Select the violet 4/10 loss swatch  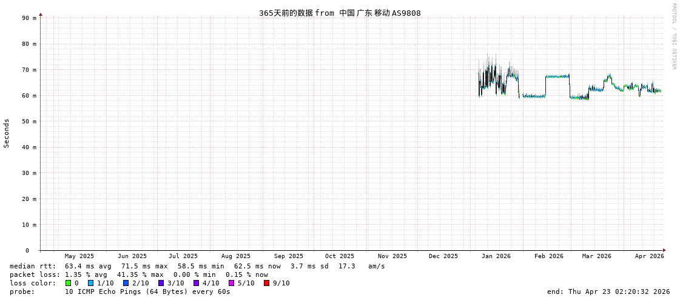pyautogui.click(x=196, y=283)
